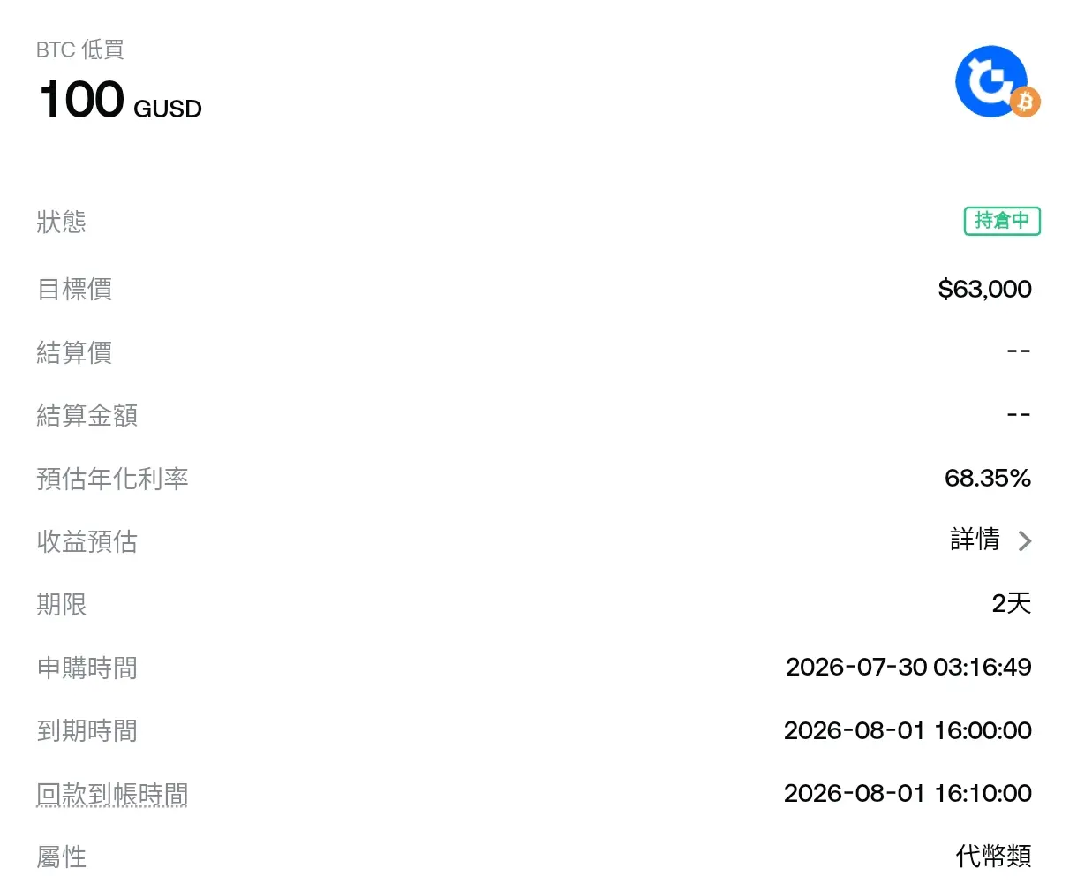Click the 代幣類 attribute value
Image resolution: width=1077 pixels, height=891 pixels.
994,856
